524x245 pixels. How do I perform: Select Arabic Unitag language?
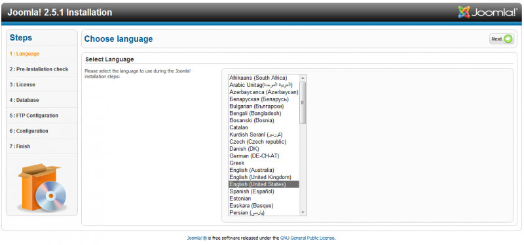(x=264, y=85)
